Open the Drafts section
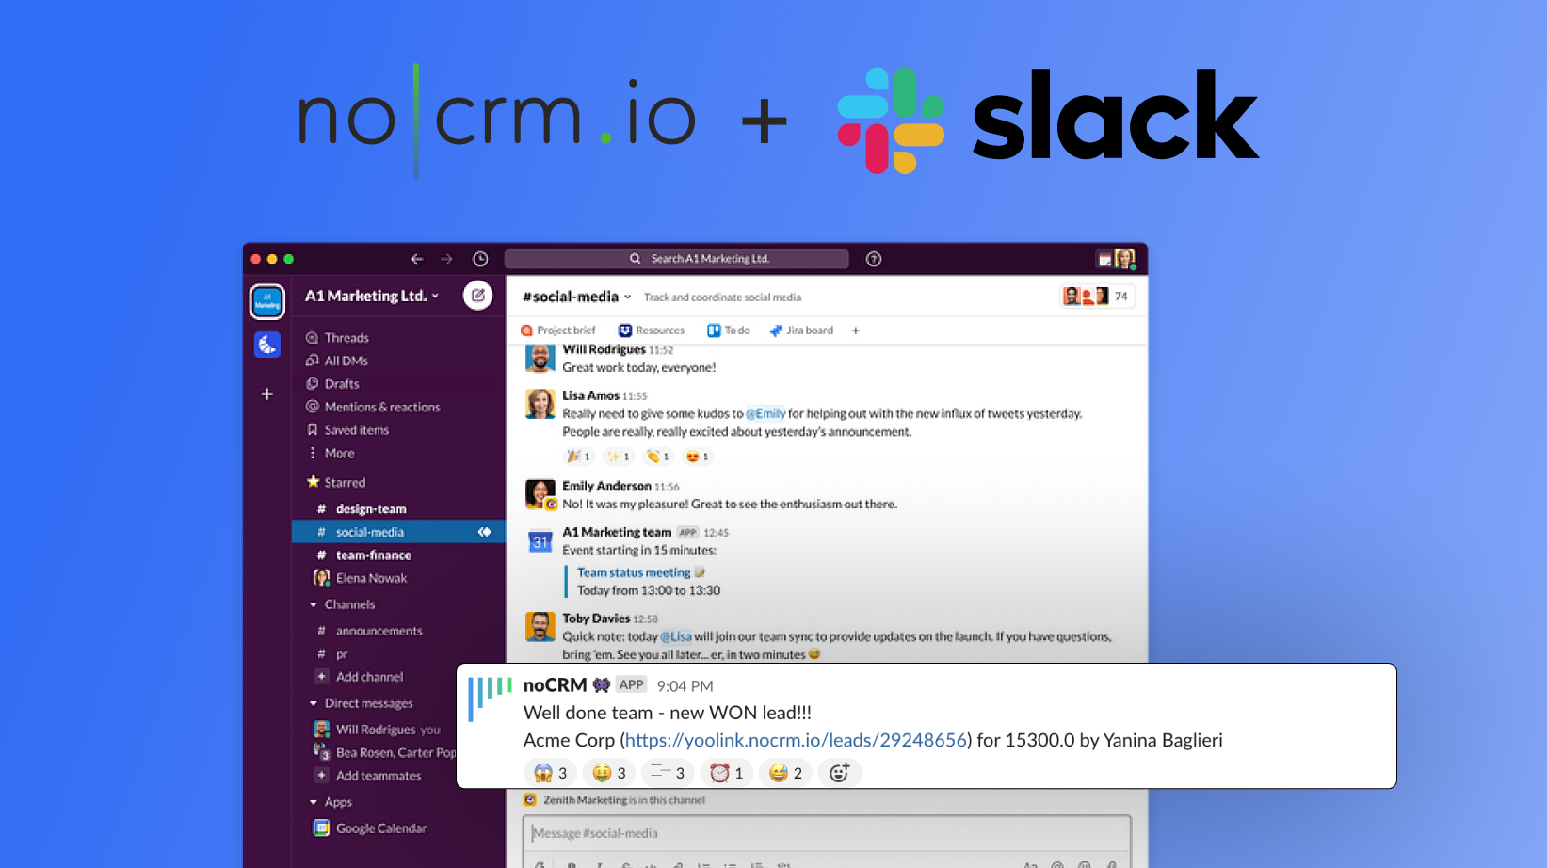The width and height of the screenshot is (1547, 868). (x=341, y=383)
